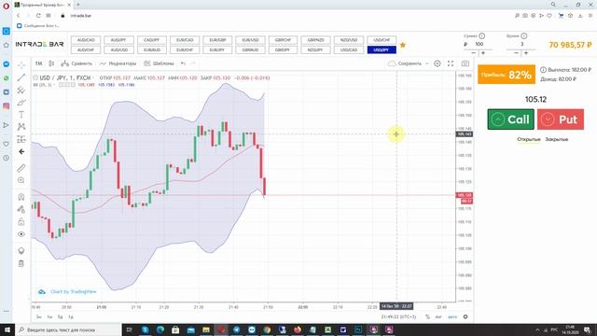Open the prediction and measurement tools
Image resolution: width=597 pixels, height=336 pixels.
point(21,139)
